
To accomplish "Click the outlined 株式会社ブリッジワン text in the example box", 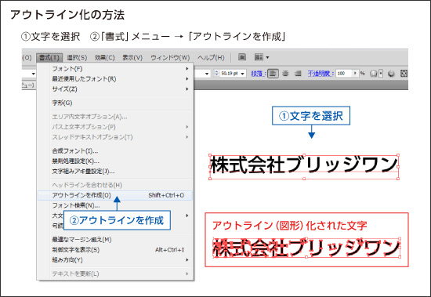I will [306, 248].
